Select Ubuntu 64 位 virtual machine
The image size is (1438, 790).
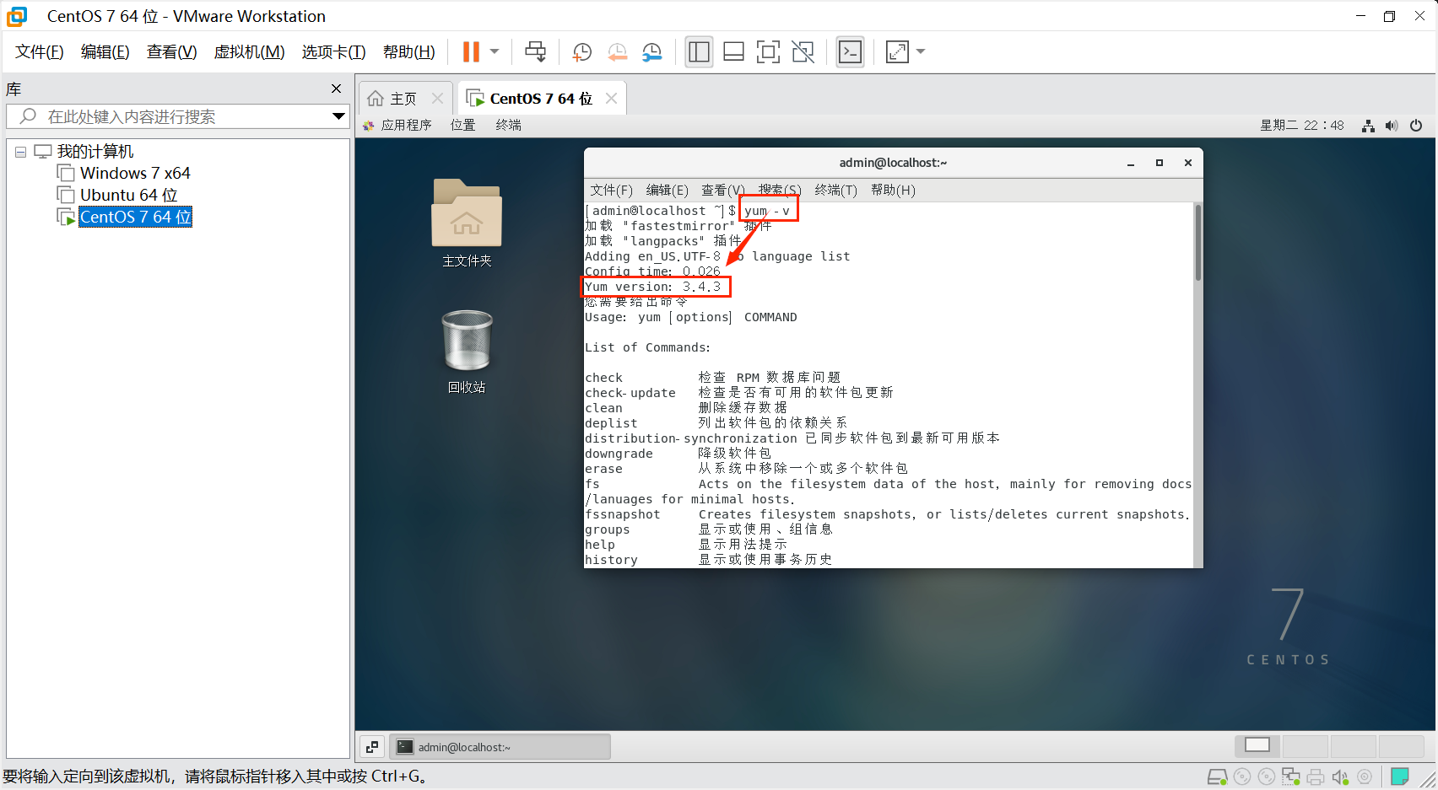128,195
